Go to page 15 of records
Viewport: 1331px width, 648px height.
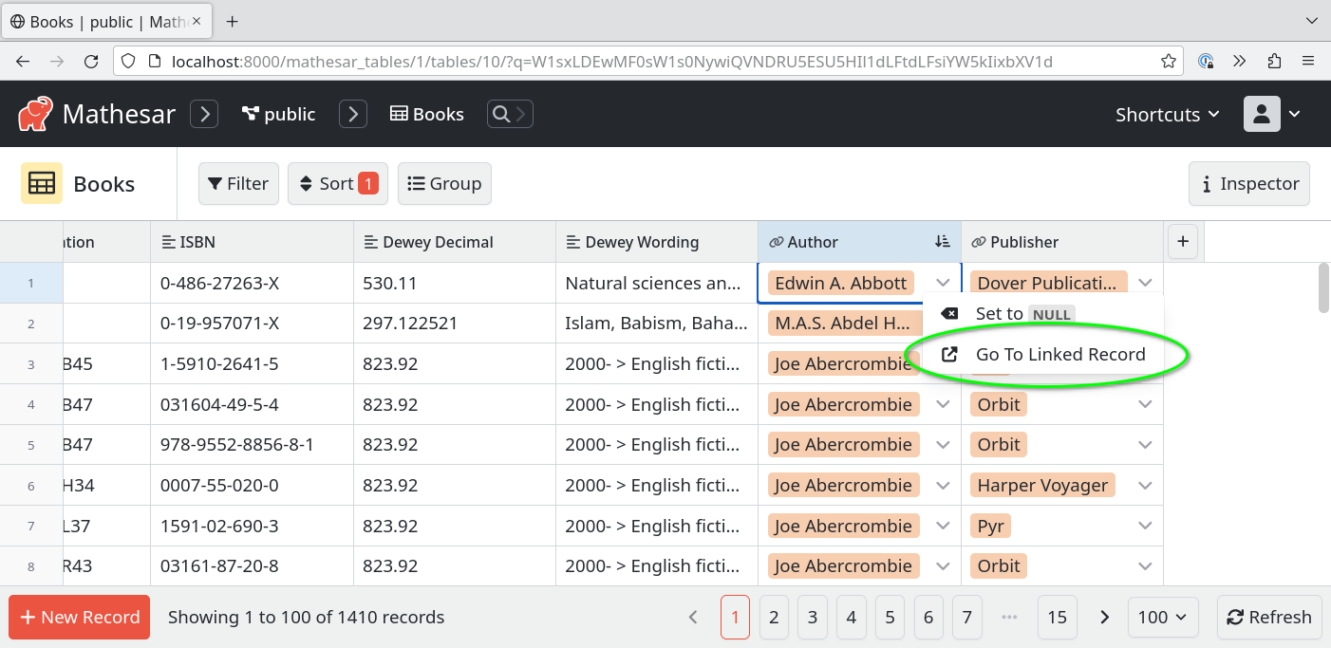[1057, 617]
